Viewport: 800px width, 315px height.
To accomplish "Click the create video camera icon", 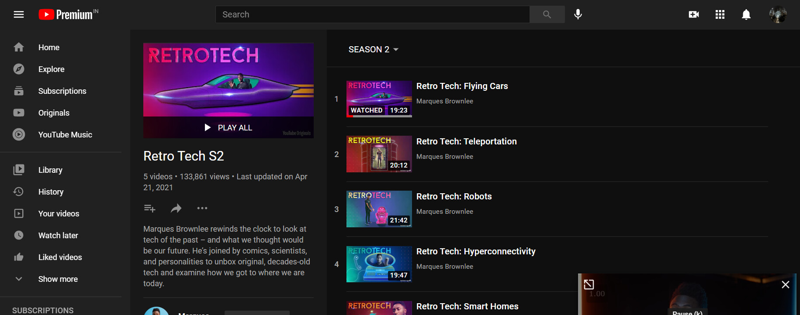I will coord(693,14).
